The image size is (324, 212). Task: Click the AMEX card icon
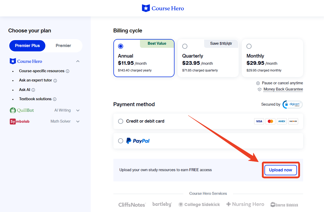tap(282, 121)
